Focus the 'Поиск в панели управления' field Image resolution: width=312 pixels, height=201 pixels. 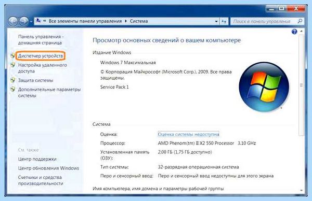click(267, 21)
